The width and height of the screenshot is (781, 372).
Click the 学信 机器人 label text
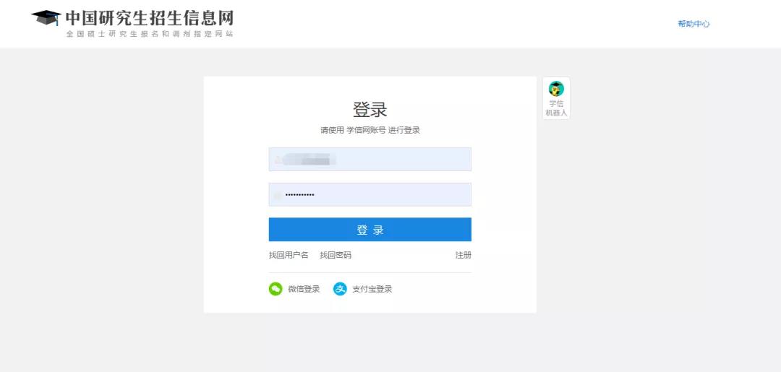point(556,108)
